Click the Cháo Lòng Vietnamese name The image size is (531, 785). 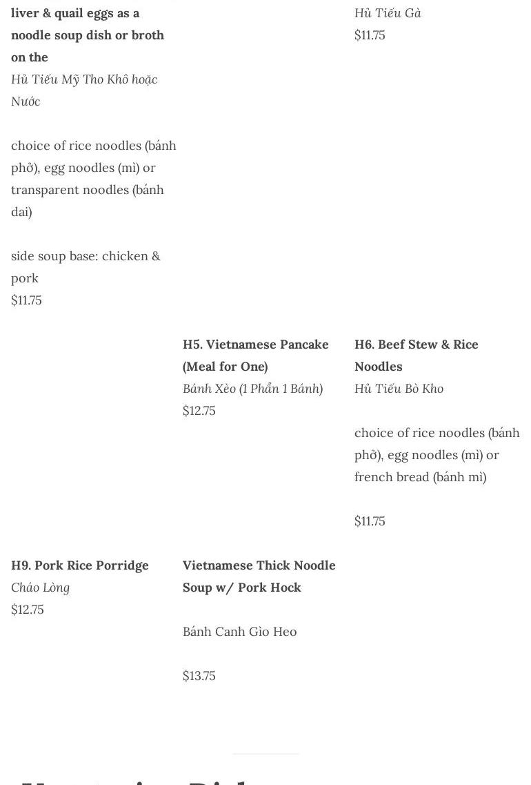(x=40, y=588)
